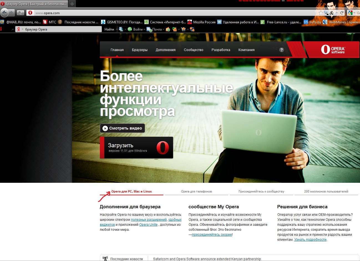Click the orange market basket toolbar icon

pyautogui.click(x=184, y=29)
